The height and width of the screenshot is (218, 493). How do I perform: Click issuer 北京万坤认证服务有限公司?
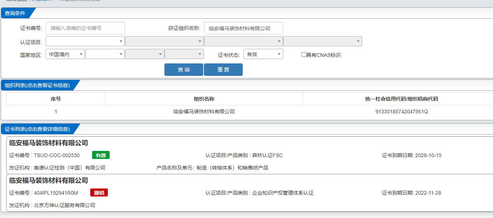coord(65,205)
